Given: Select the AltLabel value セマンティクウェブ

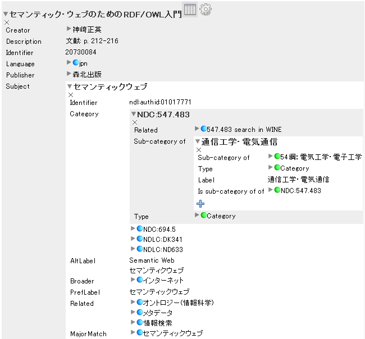Looking at the screenshot, I should [x=157, y=271].
